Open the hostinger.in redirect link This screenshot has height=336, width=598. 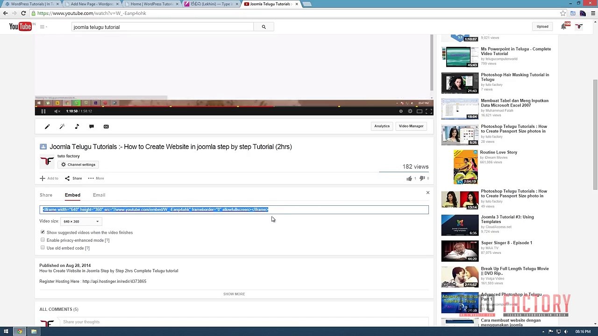(x=114, y=281)
